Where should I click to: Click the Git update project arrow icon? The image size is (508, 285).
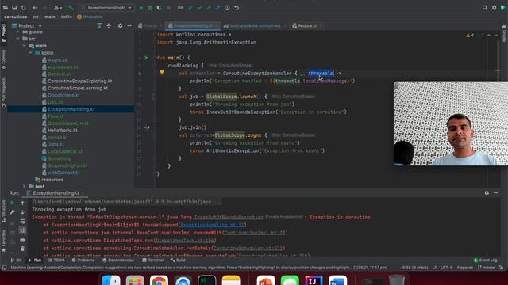[x=190, y=8]
